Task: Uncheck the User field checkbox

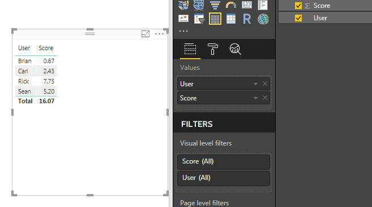Action: tap(298, 18)
